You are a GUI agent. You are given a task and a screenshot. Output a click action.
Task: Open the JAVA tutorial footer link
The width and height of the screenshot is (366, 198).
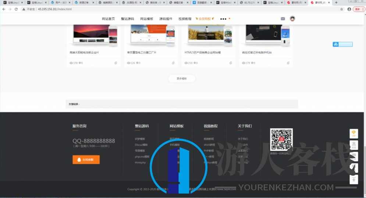pos(209,145)
